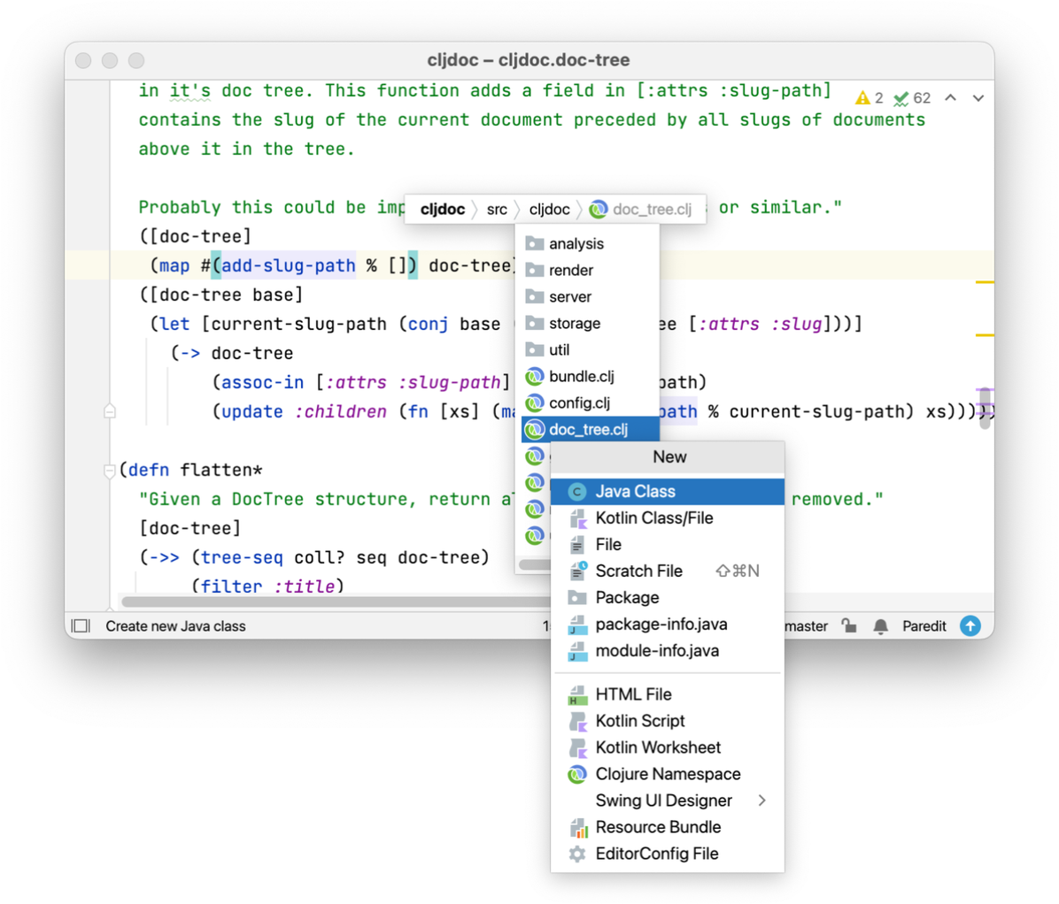Click 'Create new Java class' status text
The width and height of the screenshot is (1059, 904).
tap(175, 626)
